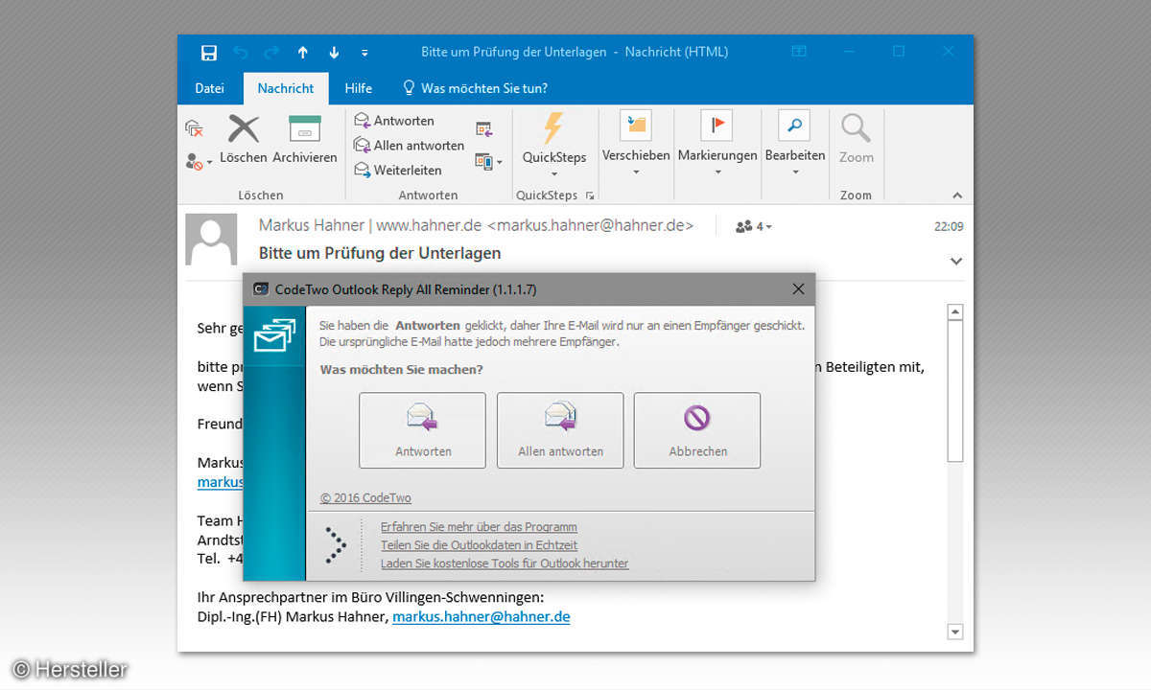This screenshot has height=690, width=1151.
Task: Click Weiterleiten in the ribbon
Action: pyautogui.click(x=398, y=171)
